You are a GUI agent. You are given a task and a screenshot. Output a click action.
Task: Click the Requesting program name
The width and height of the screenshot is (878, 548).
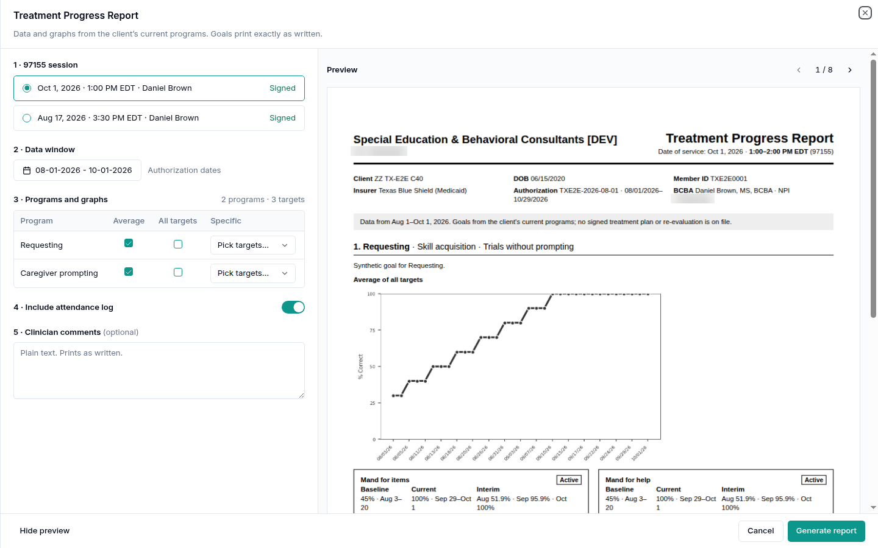point(41,245)
